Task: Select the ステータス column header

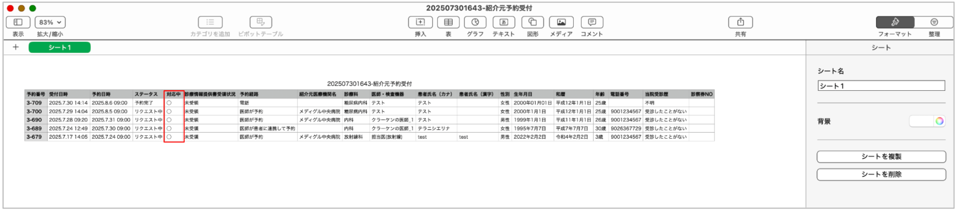Action: 148,94
